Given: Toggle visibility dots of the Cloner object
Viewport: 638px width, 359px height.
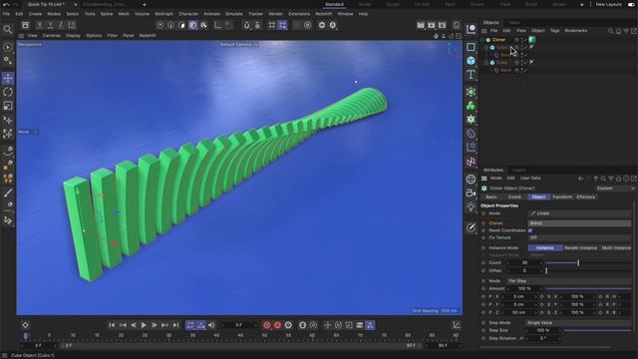Looking at the screenshot, I should tap(522, 40).
